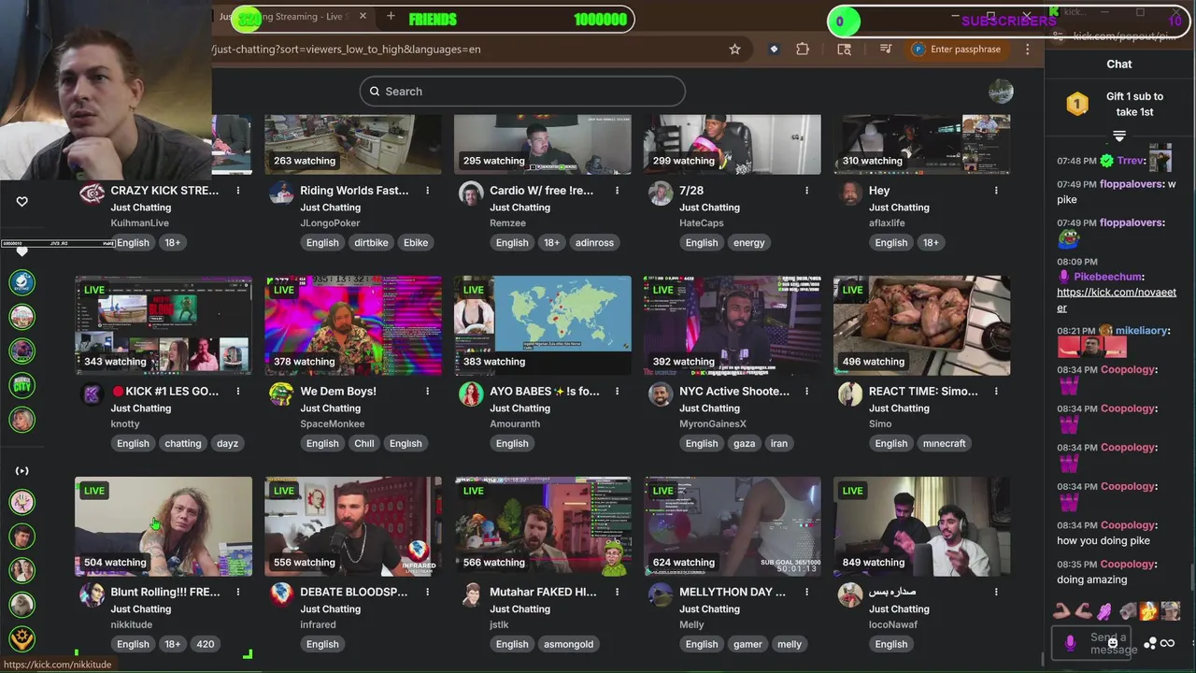Click Pikebeechum username in chat

pyautogui.click(x=1108, y=277)
